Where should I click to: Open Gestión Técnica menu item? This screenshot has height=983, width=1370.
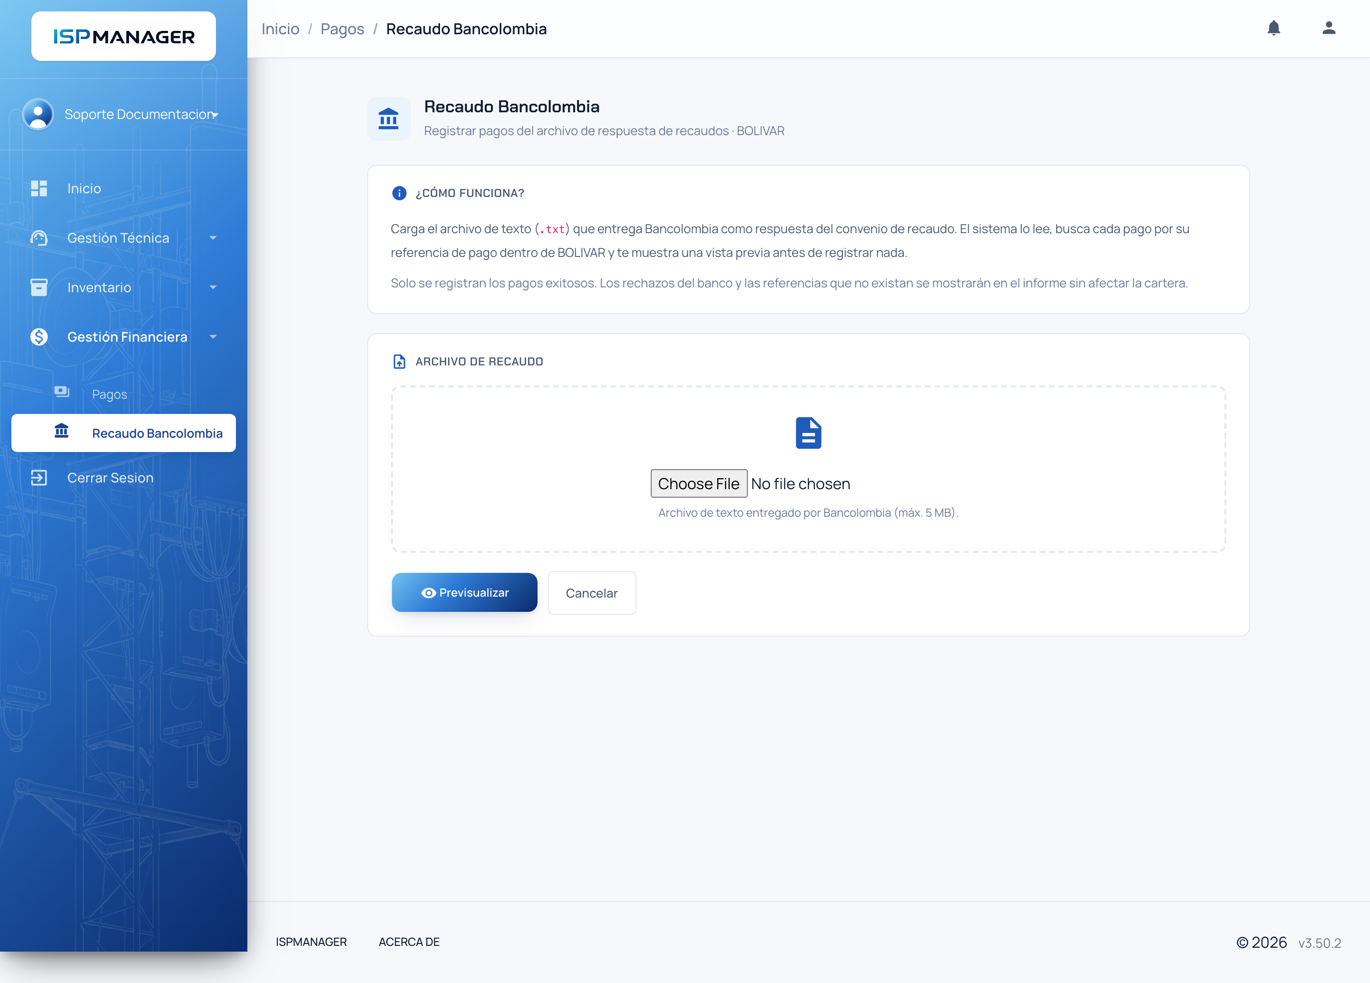(123, 238)
